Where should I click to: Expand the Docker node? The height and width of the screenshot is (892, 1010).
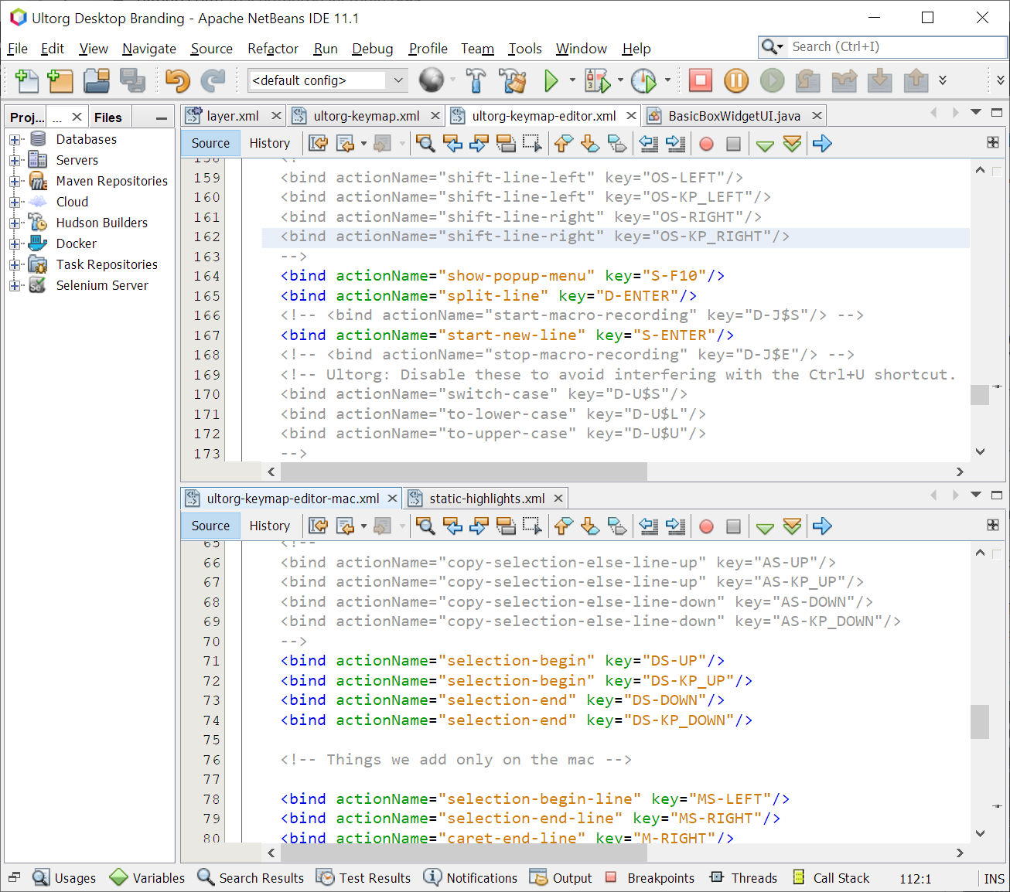click(15, 244)
